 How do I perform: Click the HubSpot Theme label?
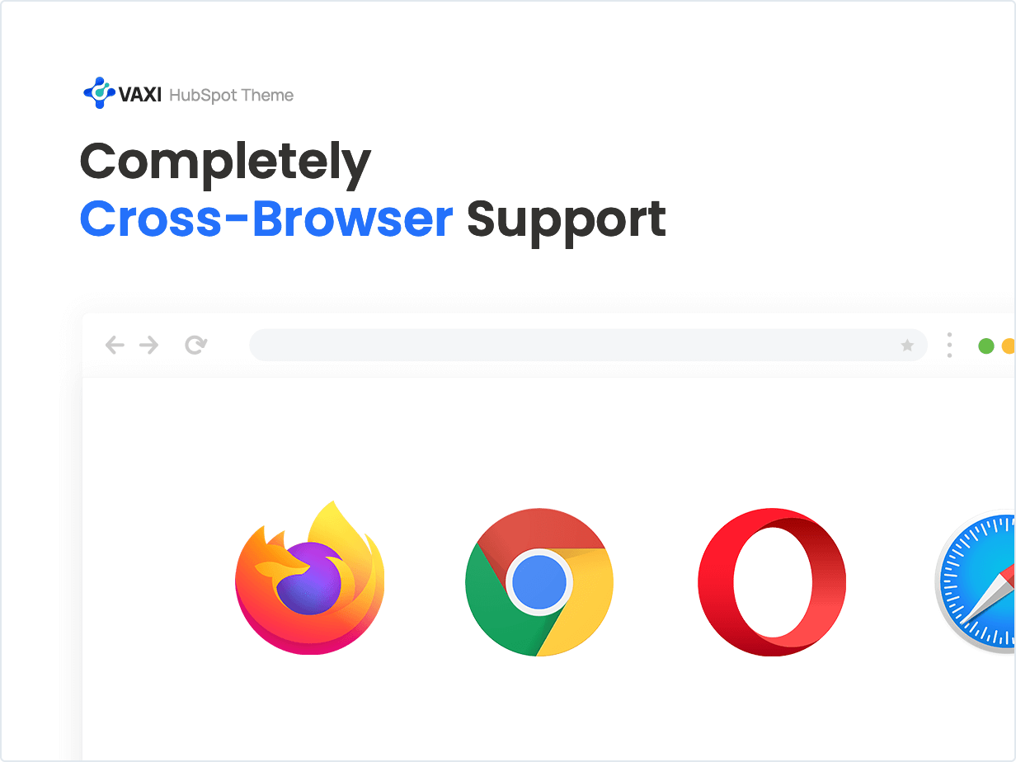(231, 96)
